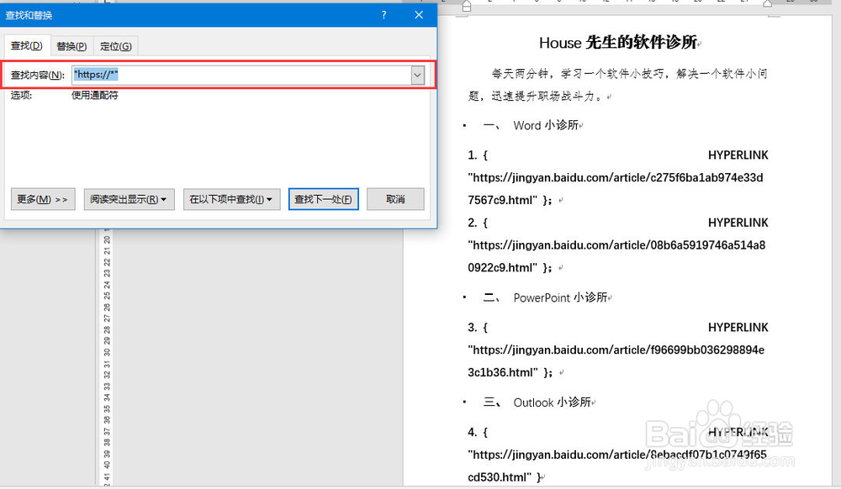Open the 定位(G) tab

tap(116, 46)
